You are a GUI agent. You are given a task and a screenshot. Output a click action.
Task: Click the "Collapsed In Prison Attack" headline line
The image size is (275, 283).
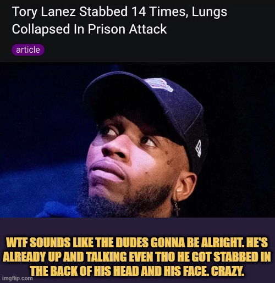[x=89, y=29]
